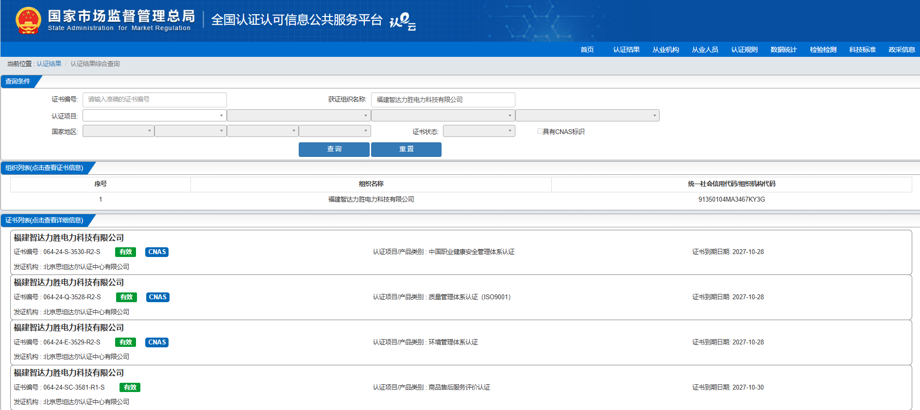Click the CNAS badge for certificate 064-24-Q-3528-R2-S
The image size is (920, 410).
coord(157,297)
